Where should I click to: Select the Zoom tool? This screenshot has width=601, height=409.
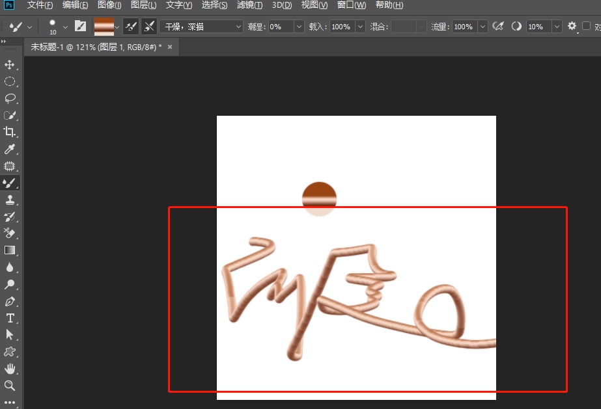coord(10,386)
